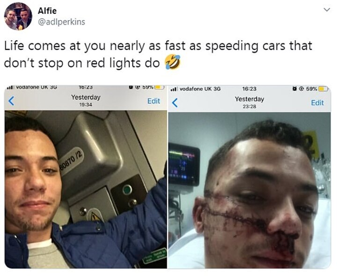Open the @adlperkins handle link
The image size is (337, 276).
coord(61,22)
